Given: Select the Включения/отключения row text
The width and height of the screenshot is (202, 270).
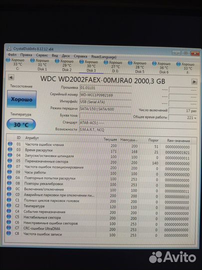Looking at the screenshot, I should tap(44, 189).
